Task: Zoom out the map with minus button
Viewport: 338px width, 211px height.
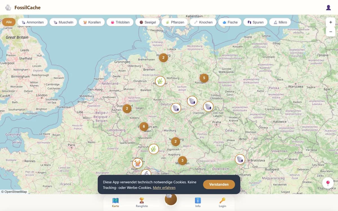Action: pyautogui.click(x=331, y=32)
